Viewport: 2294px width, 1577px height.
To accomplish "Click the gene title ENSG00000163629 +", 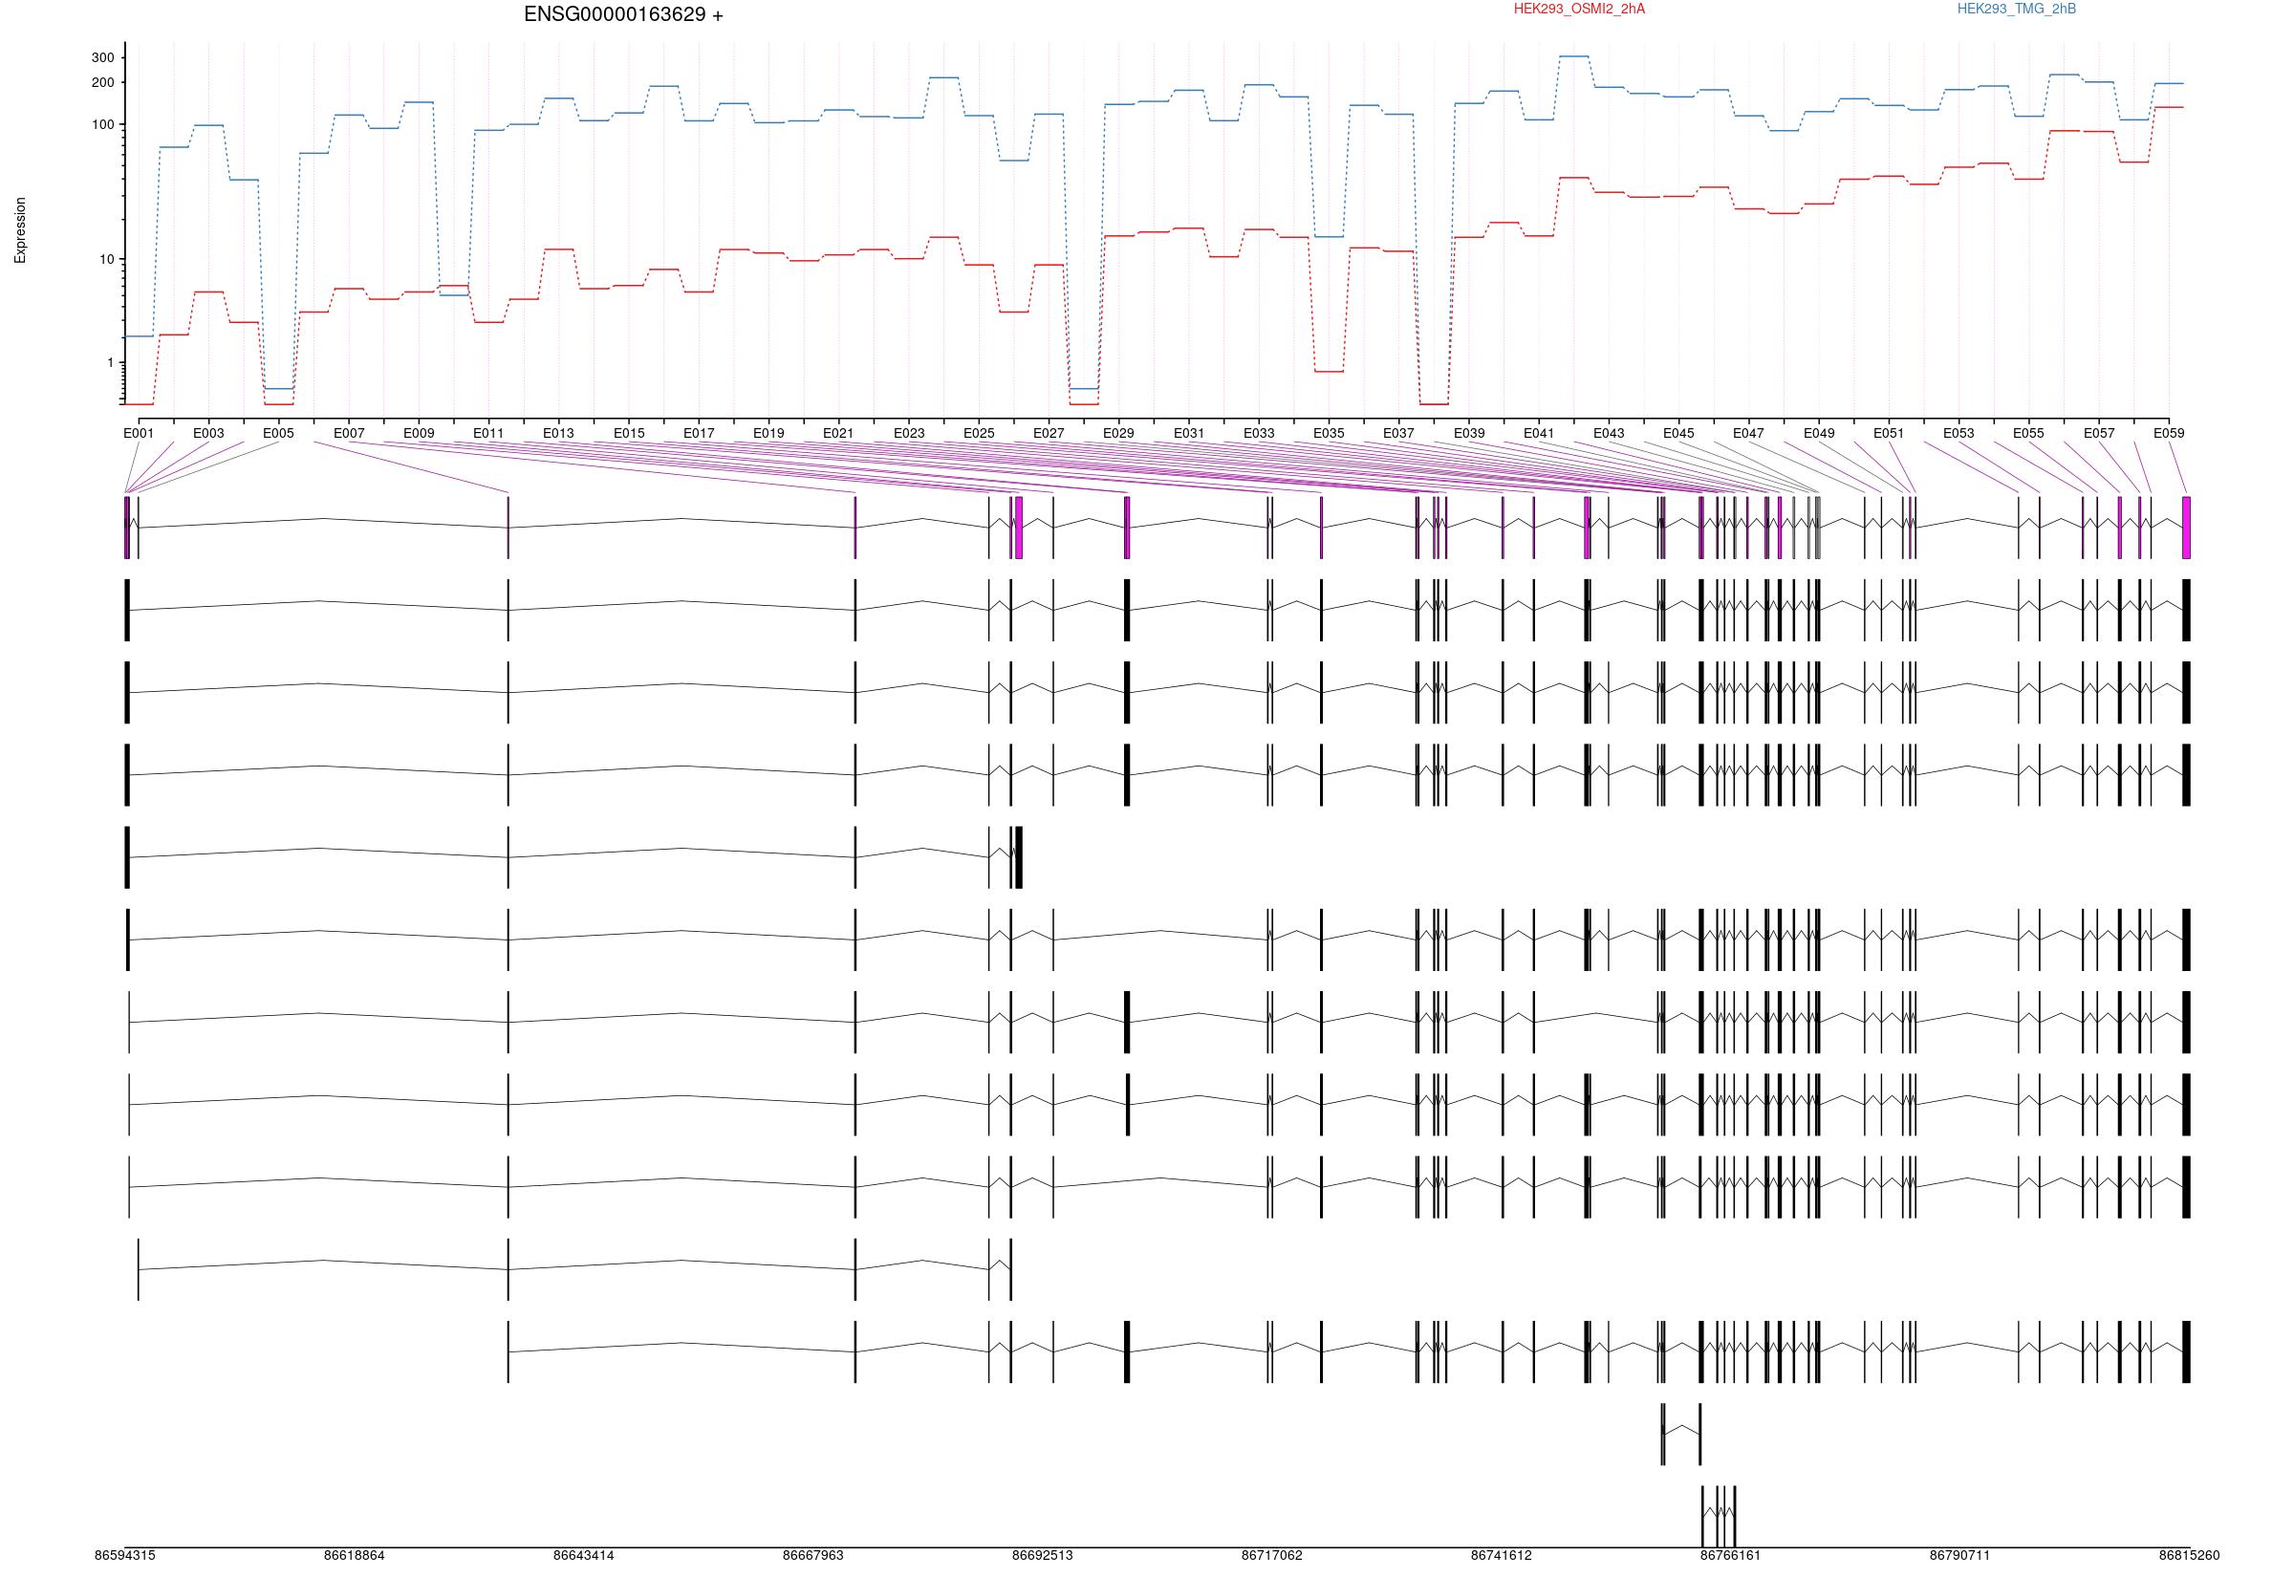I will [x=623, y=15].
